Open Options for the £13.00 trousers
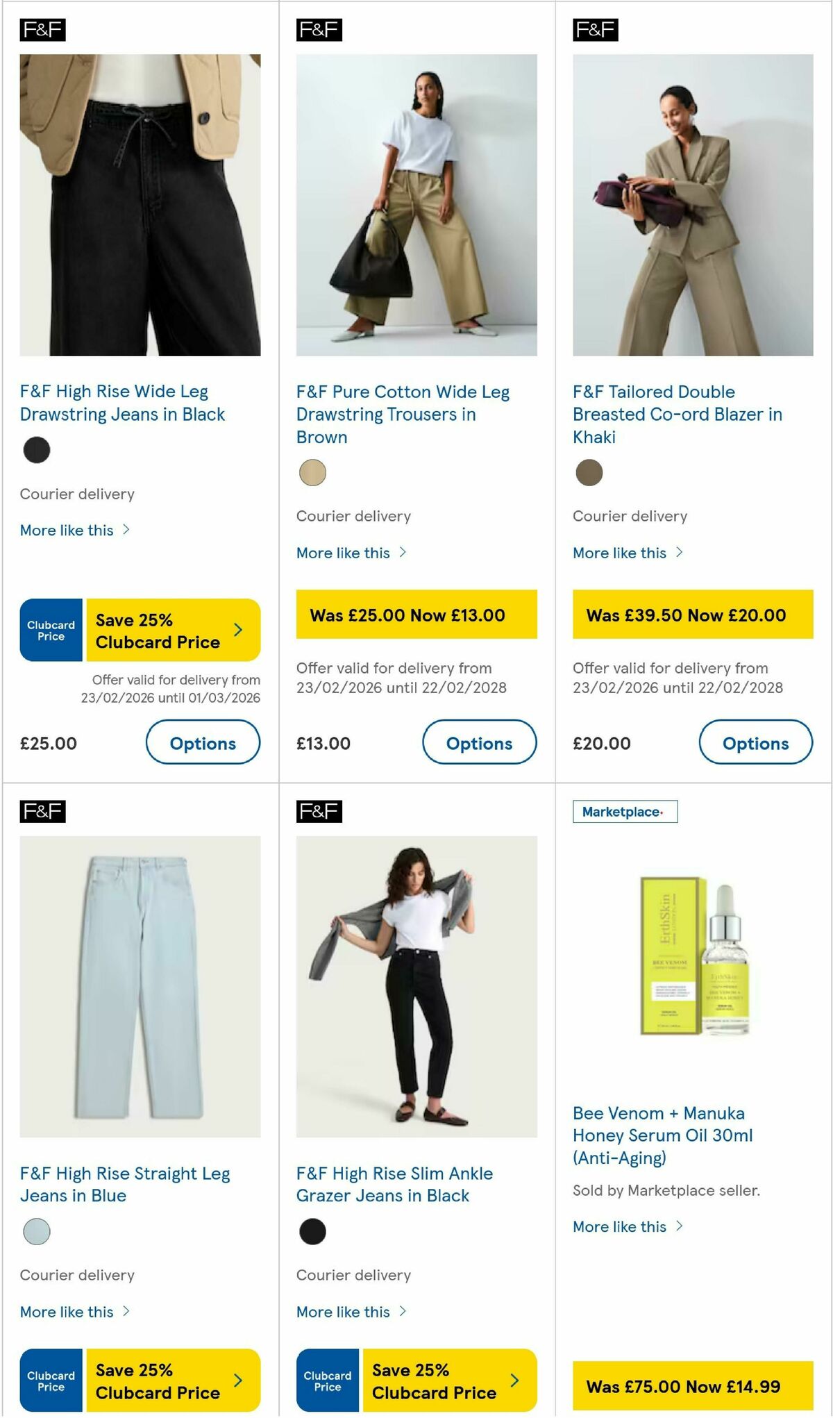The height and width of the screenshot is (1418, 833). click(x=479, y=743)
